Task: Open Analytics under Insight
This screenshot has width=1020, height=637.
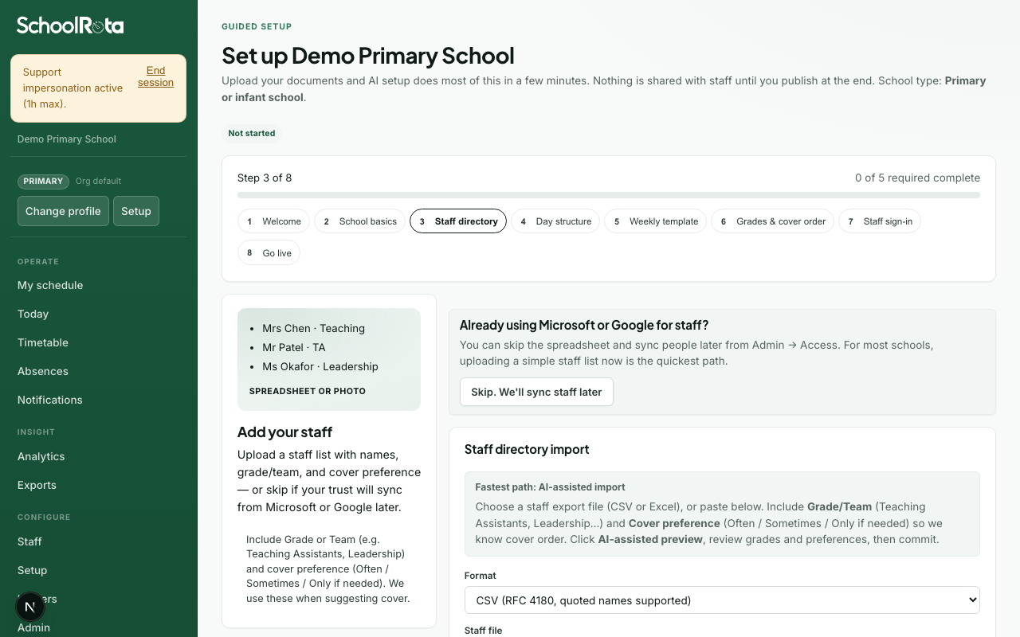Action: pyautogui.click(x=41, y=456)
